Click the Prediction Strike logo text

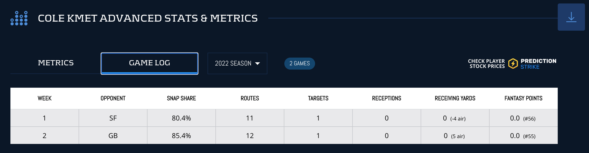(x=538, y=64)
